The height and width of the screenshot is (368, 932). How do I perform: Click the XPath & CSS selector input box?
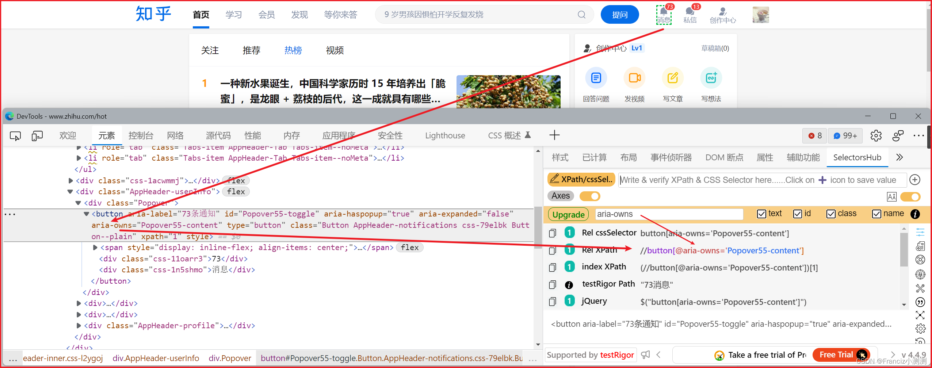pos(762,180)
